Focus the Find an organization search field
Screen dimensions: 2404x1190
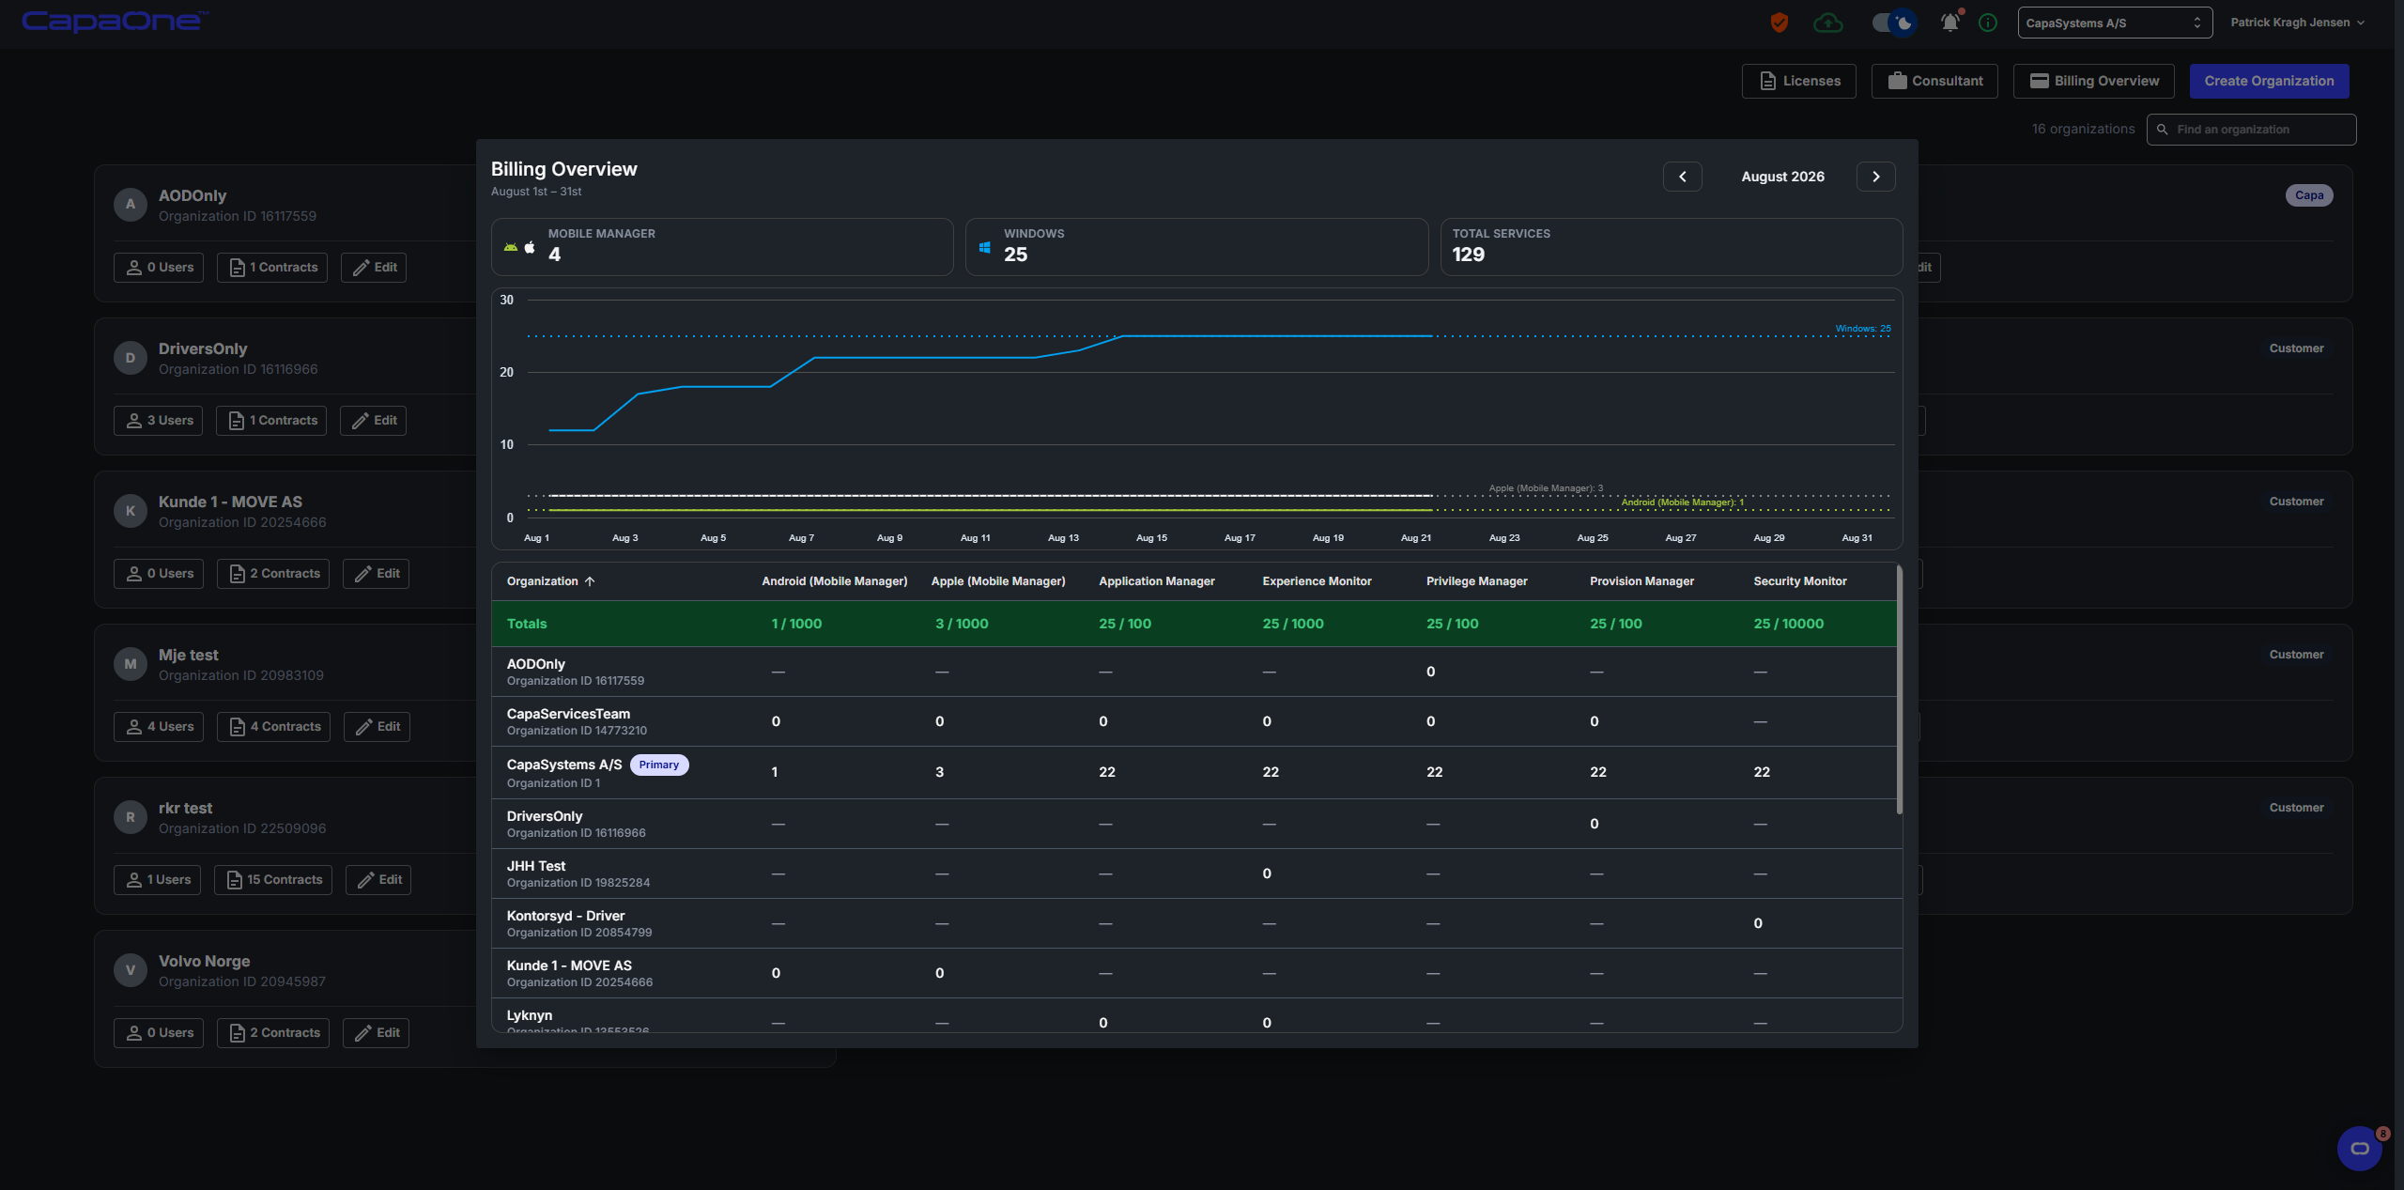(x=2251, y=130)
